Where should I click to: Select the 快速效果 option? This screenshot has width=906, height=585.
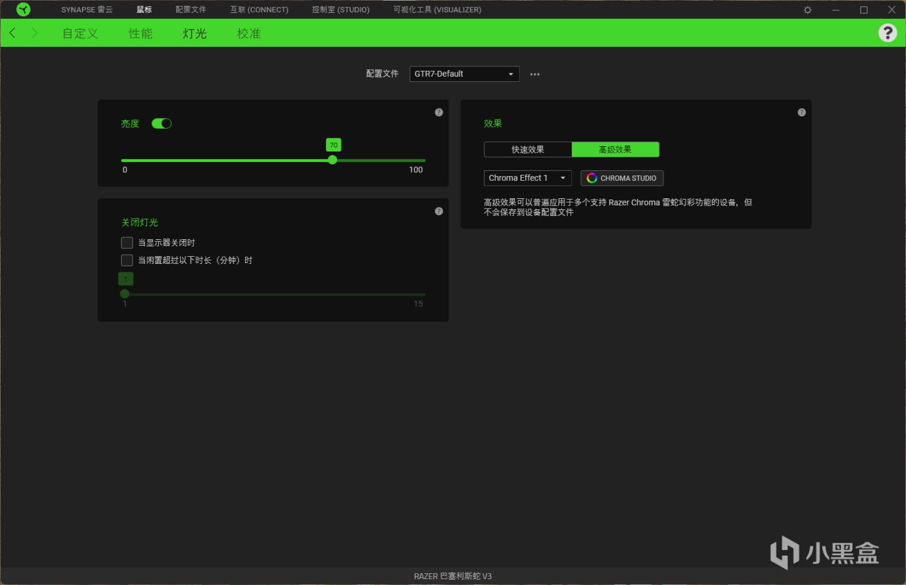[528, 149]
